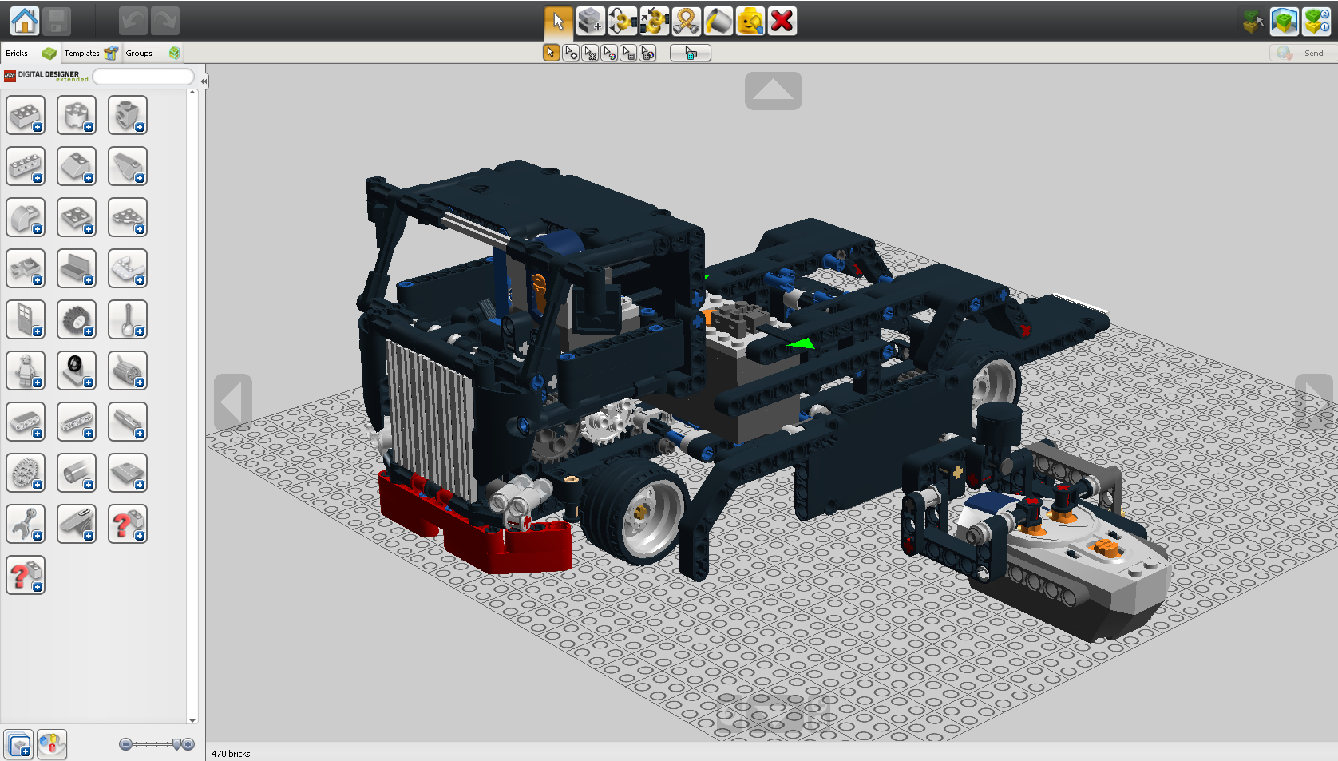Collapse the brick palette with the double-chevron arrow
The width and height of the screenshot is (1338, 761).
click(204, 80)
